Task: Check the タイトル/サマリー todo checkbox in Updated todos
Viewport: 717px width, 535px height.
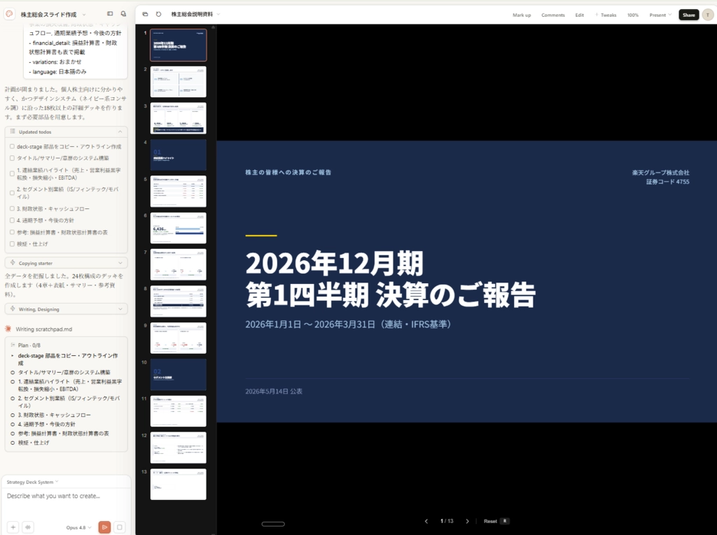Action: tap(13, 158)
